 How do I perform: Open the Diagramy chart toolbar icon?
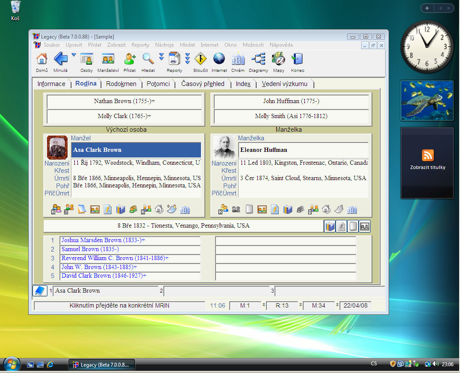tap(259, 59)
